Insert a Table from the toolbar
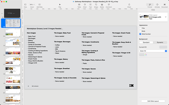This screenshot has width=169, height=105. click(79, 4)
